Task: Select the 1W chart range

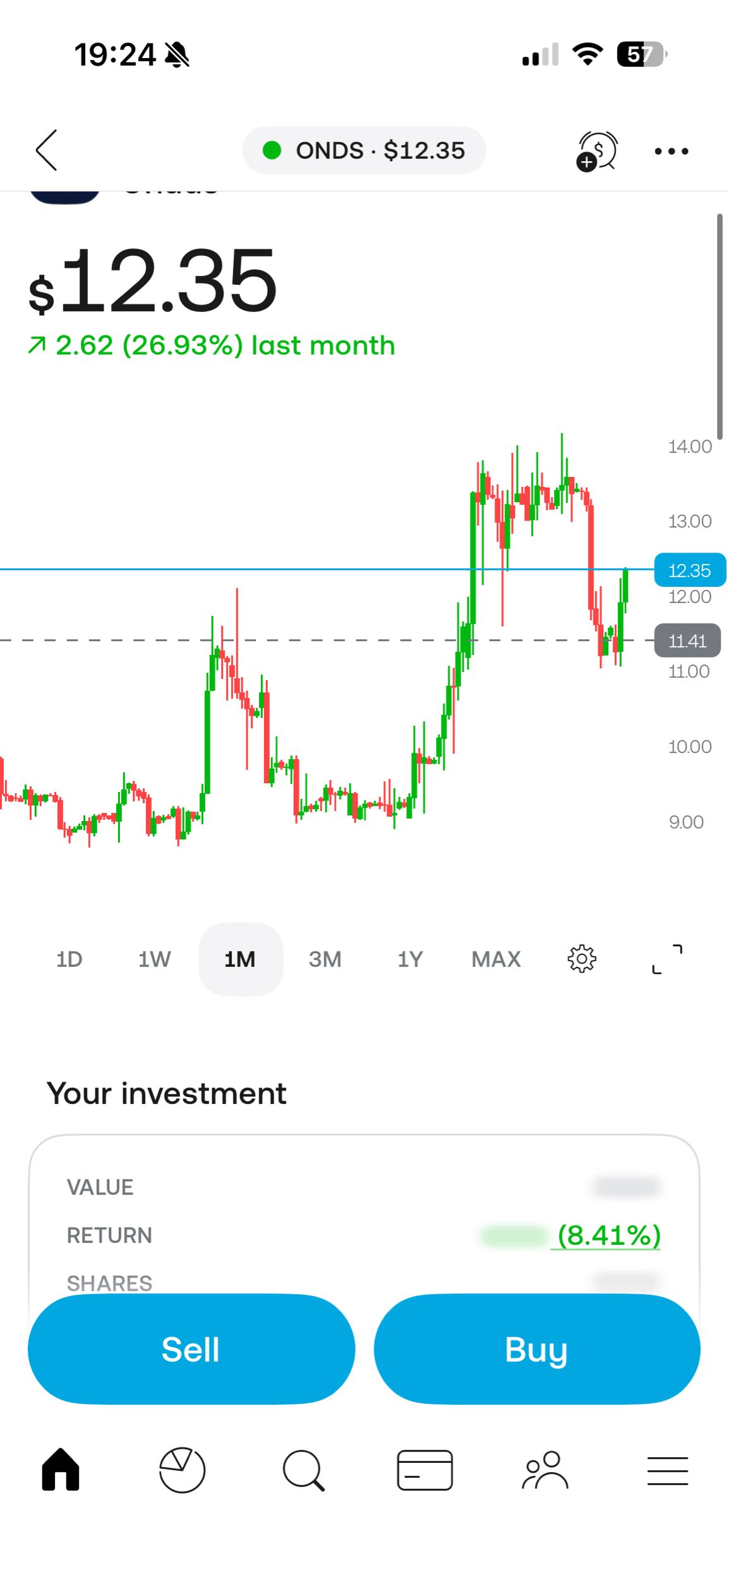Action: [x=155, y=959]
